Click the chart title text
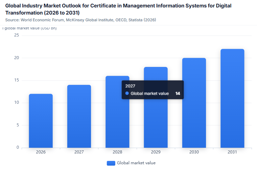Viewport: 257px width, 169px height. pyautogui.click(x=118, y=9)
